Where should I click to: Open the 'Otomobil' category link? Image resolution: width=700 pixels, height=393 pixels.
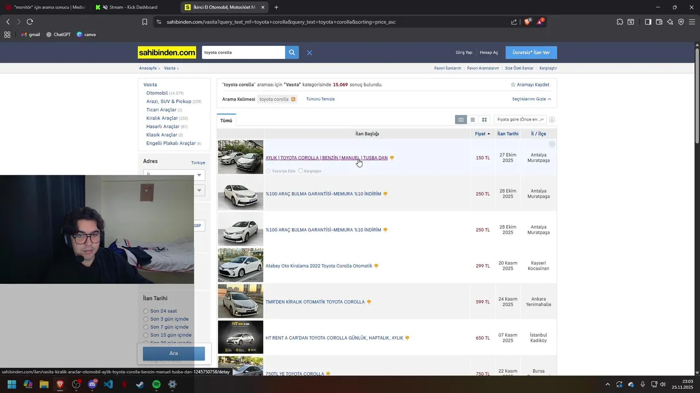pos(157,93)
